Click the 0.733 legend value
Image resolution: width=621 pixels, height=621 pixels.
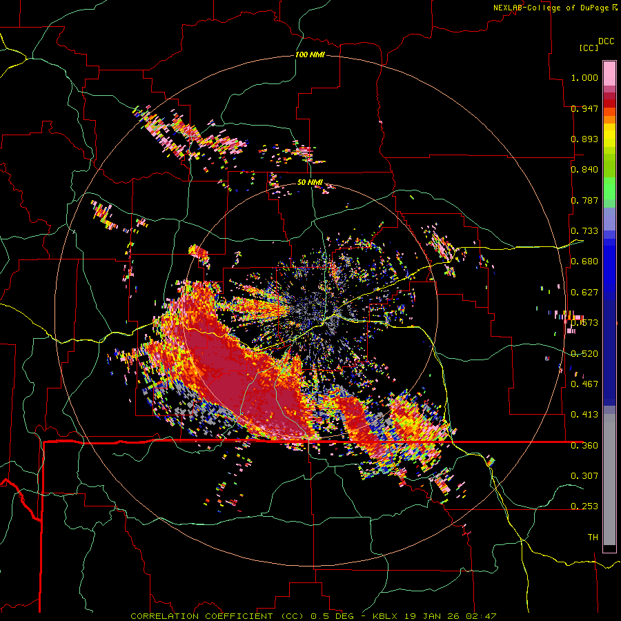click(x=584, y=231)
